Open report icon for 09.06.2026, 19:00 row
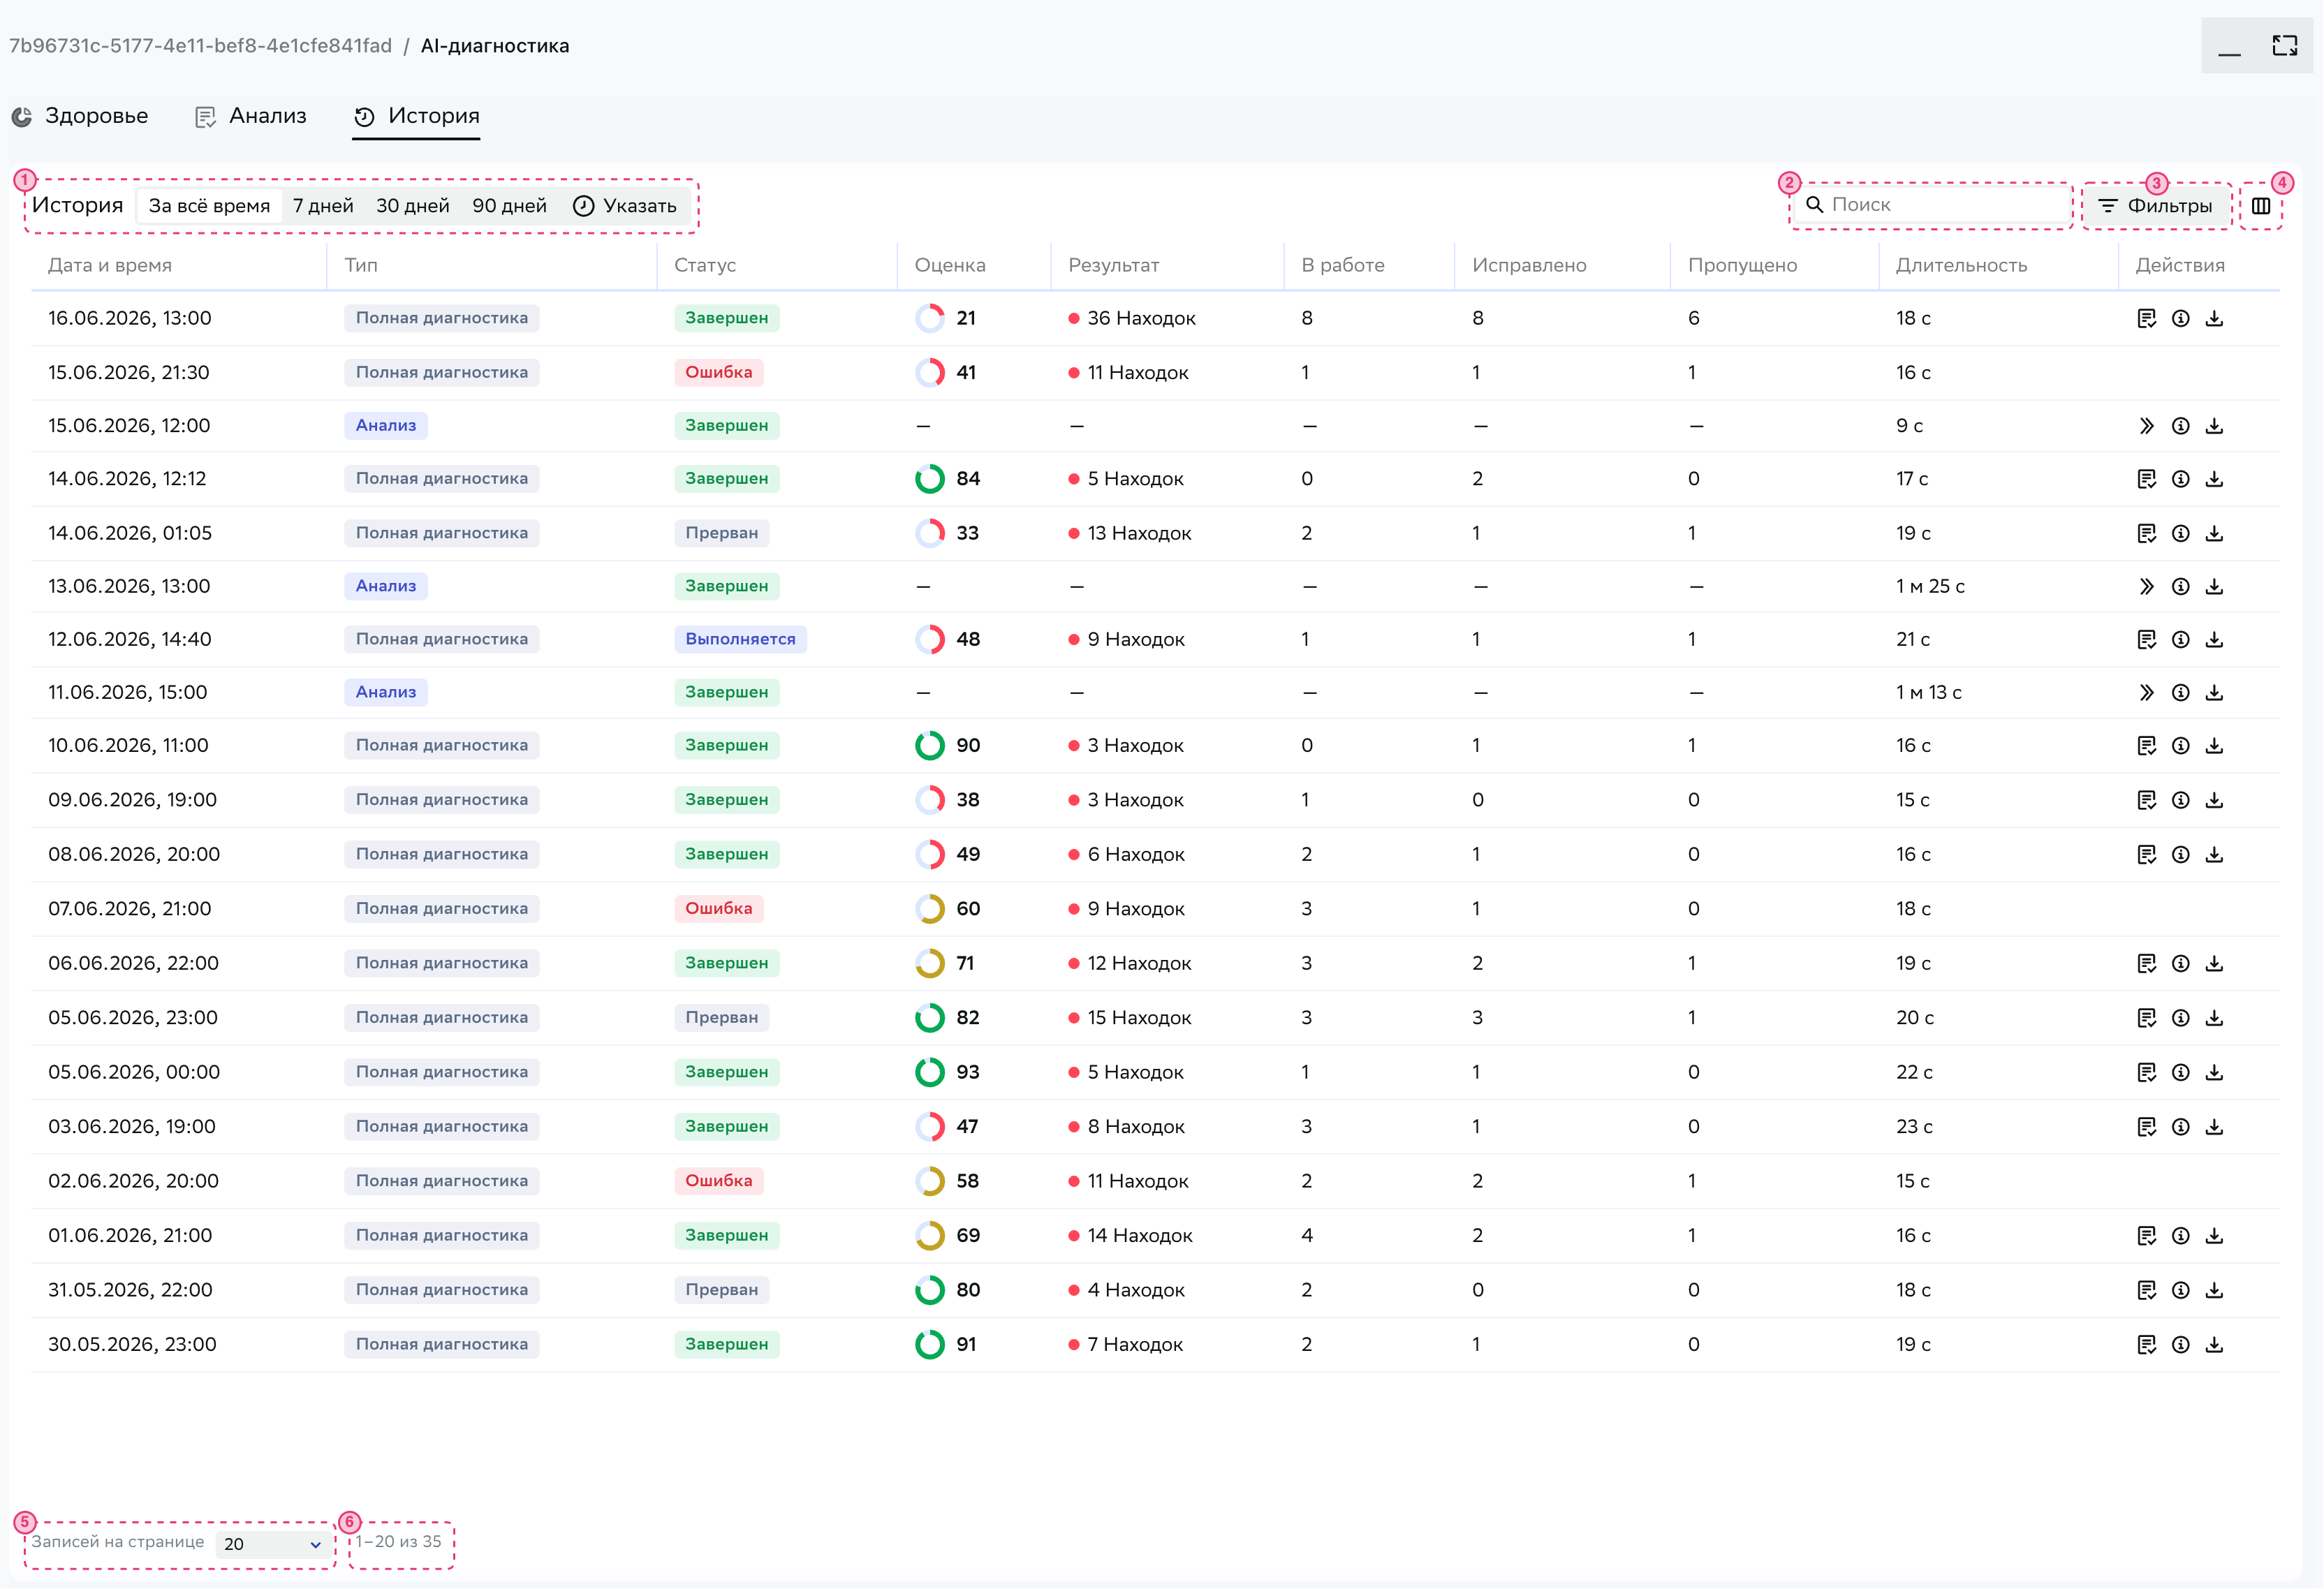This screenshot has height=1589, width=2324. click(x=2146, y=800)
